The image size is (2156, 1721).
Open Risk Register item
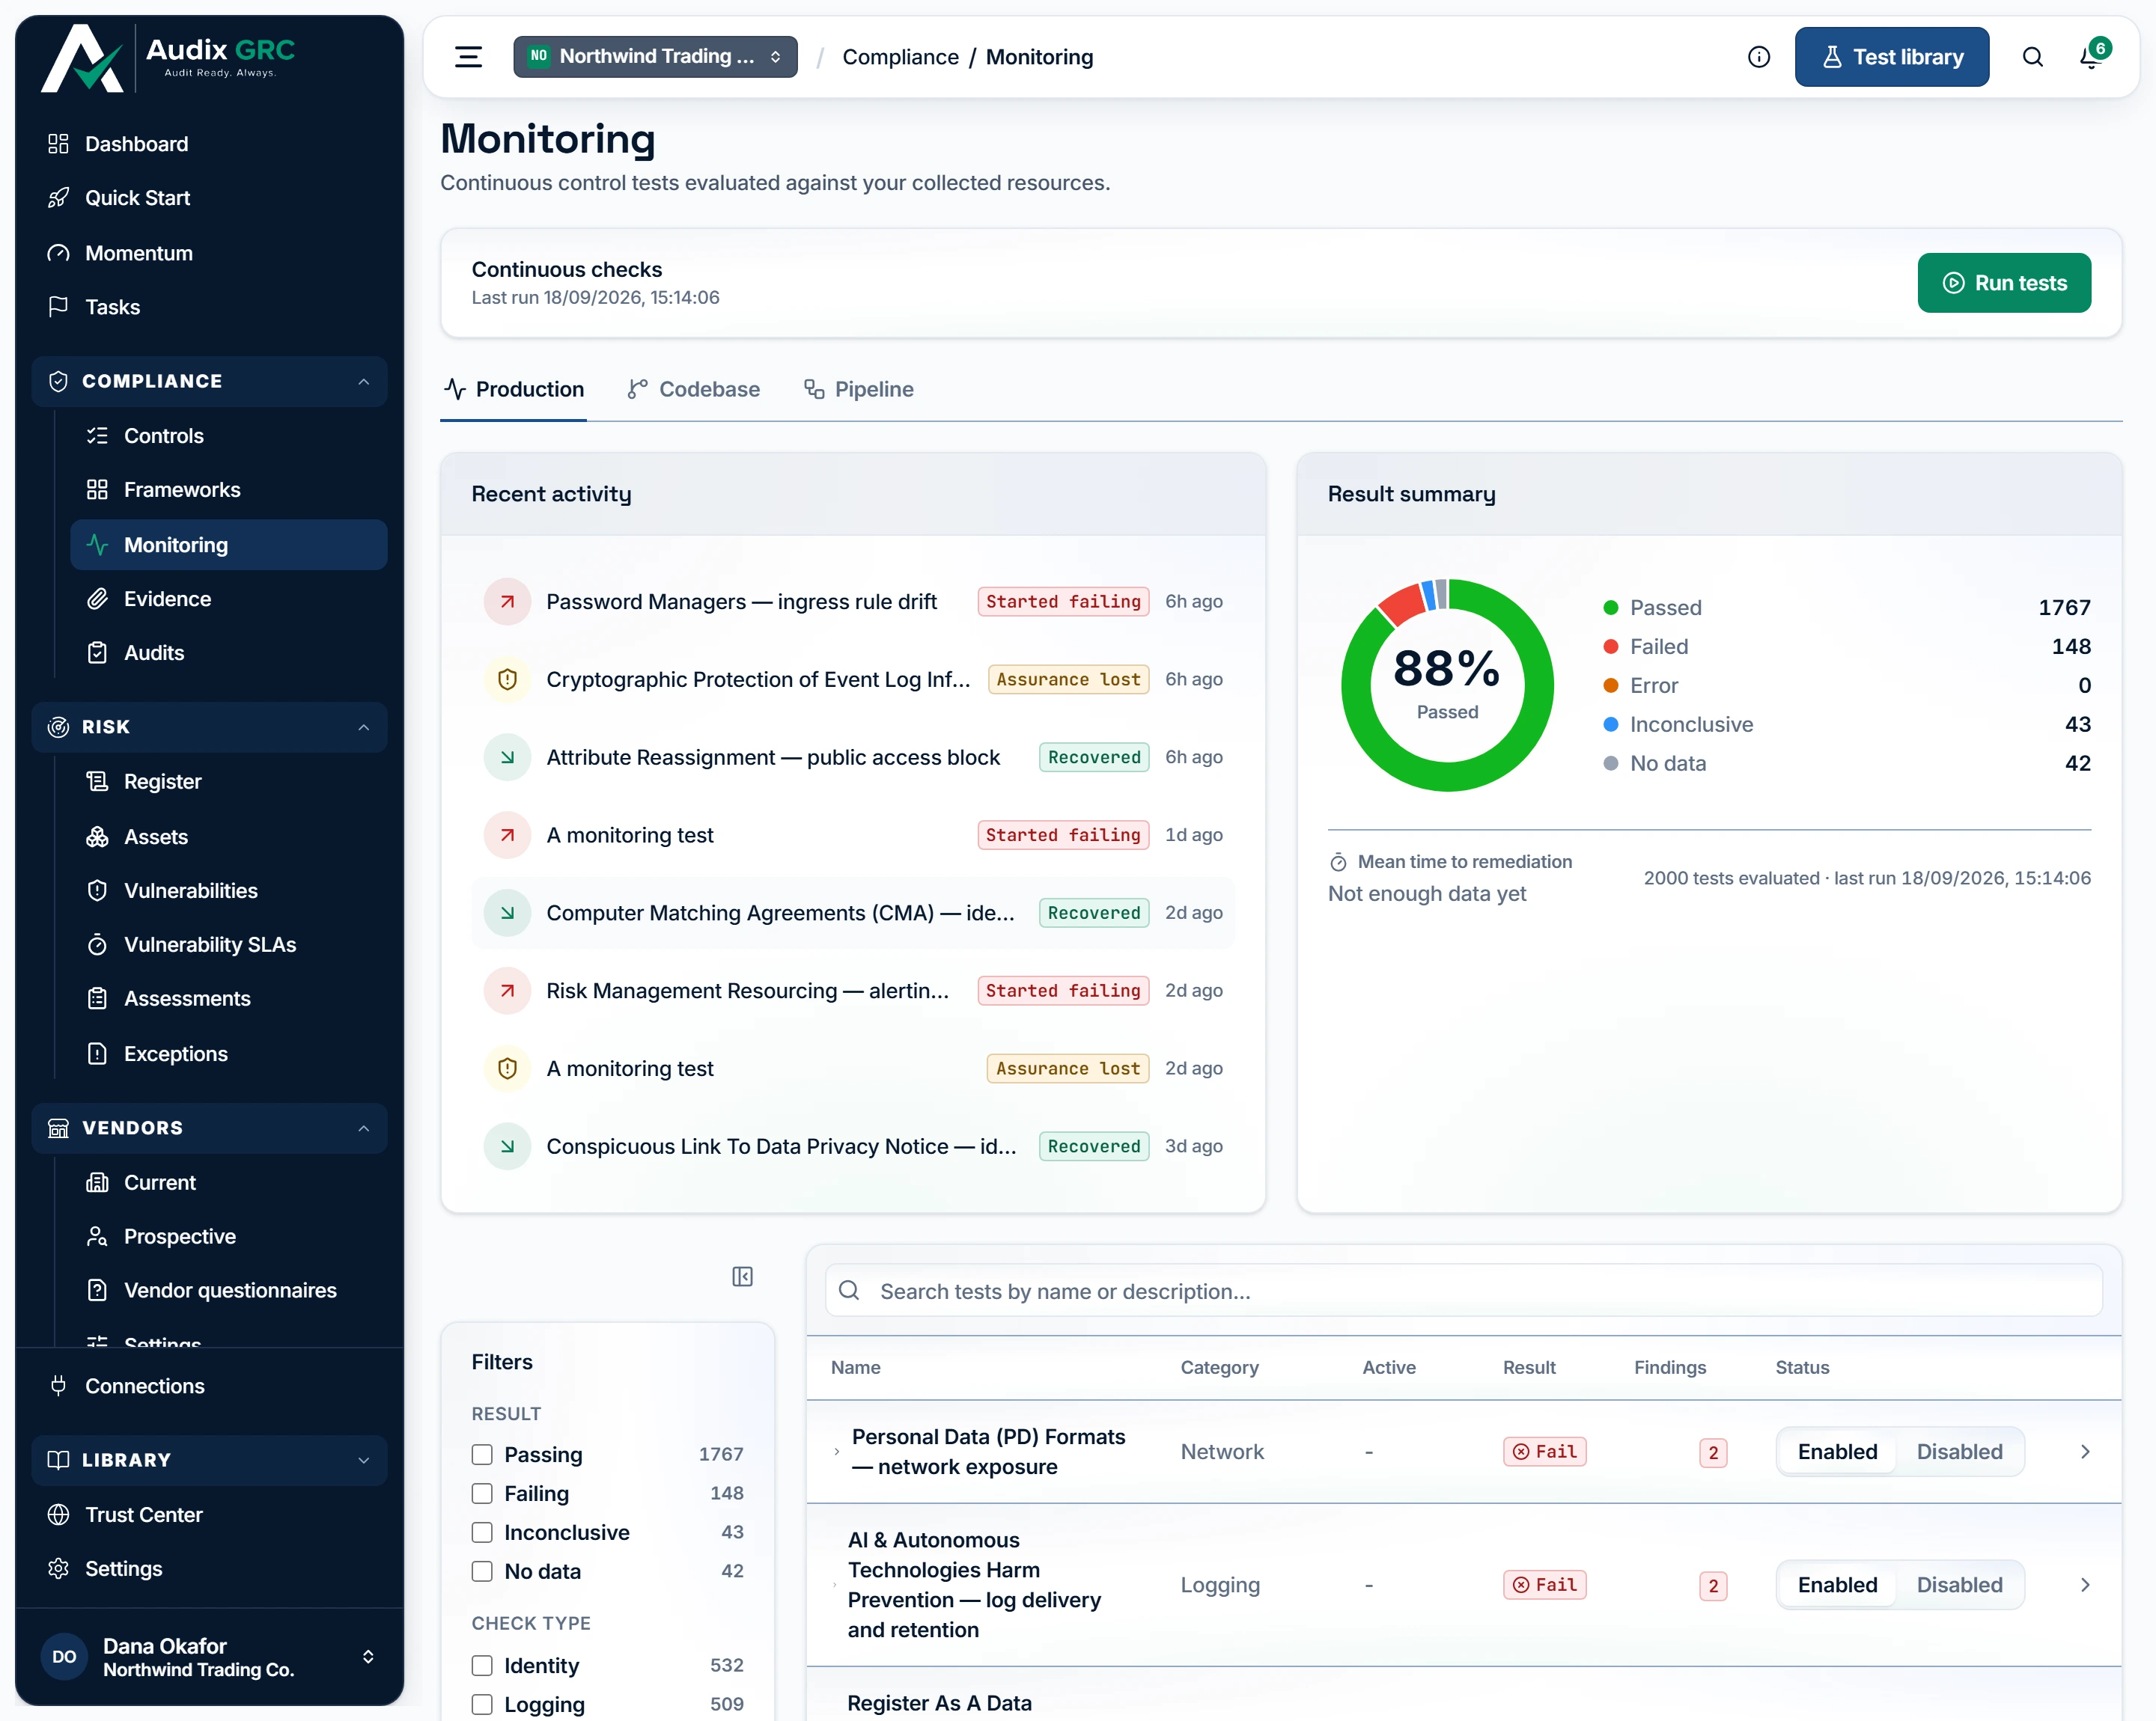[x=228, y=781]
